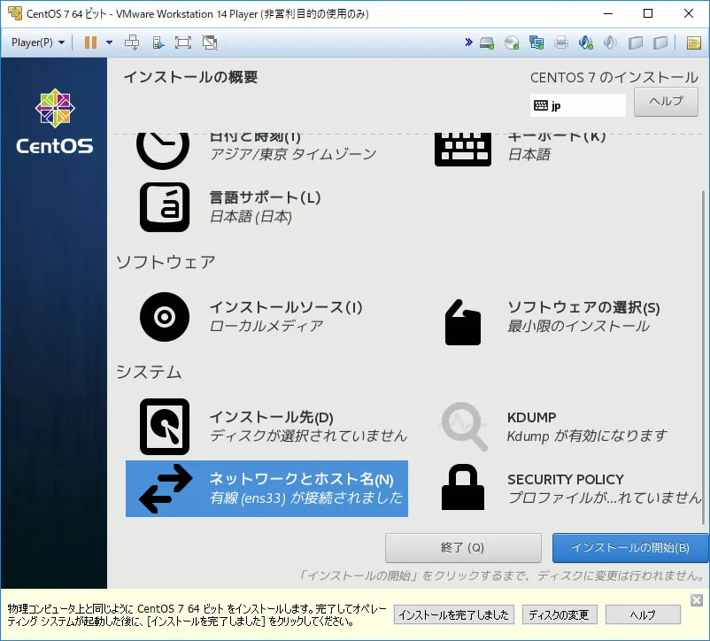Click the 日本語 keyboard layout text
This screenshot has height=641, width=710.
(529, 155)
